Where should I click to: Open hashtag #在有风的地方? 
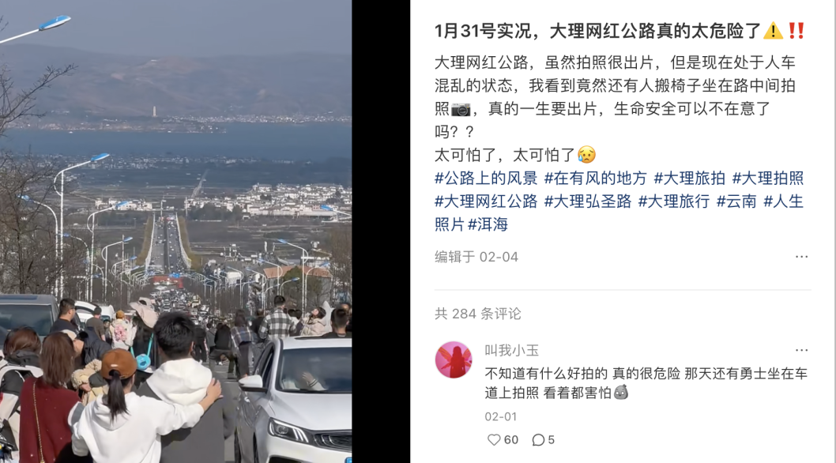point(596,178)
